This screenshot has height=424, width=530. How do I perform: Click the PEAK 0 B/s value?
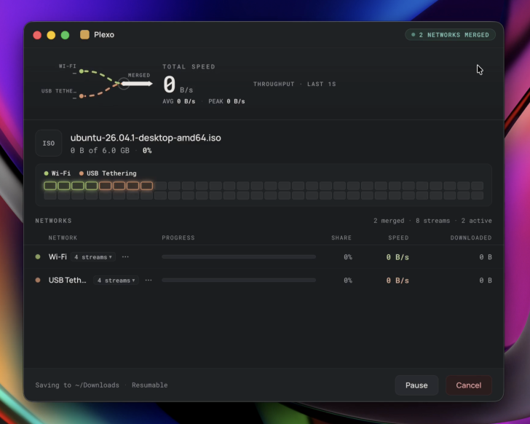(x=226, y=101)
